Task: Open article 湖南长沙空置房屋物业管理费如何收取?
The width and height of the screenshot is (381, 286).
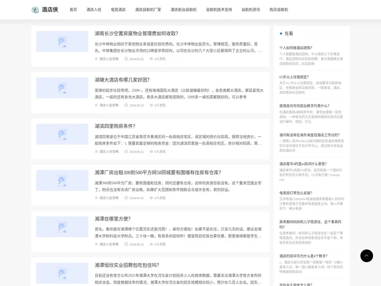Action: [x=137, y=33]
